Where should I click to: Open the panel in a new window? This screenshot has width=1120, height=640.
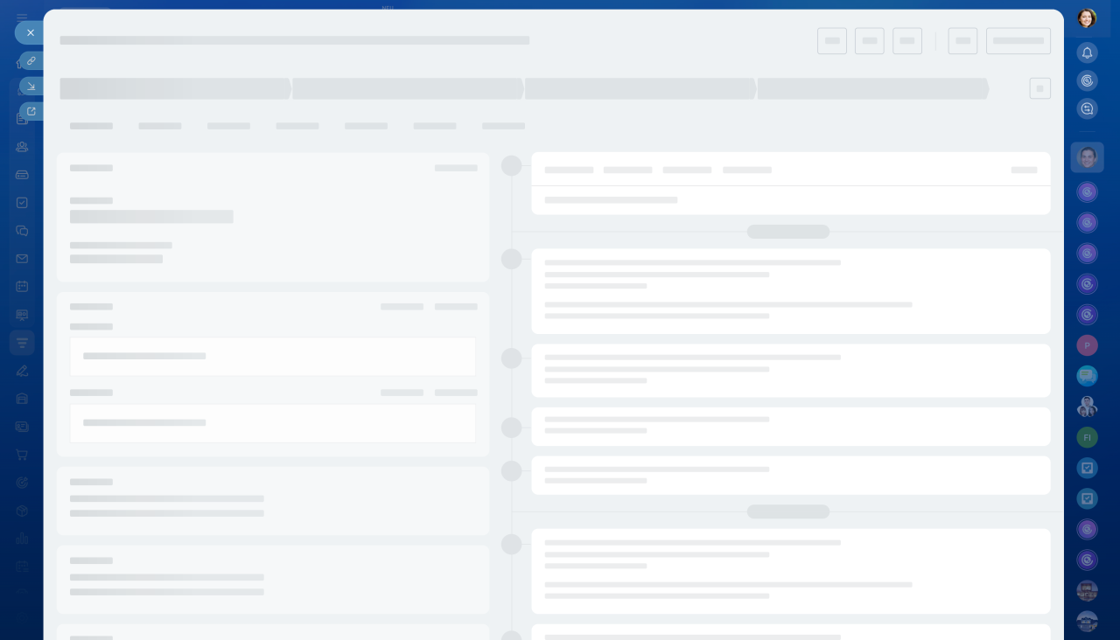click(x=31, y=112)
